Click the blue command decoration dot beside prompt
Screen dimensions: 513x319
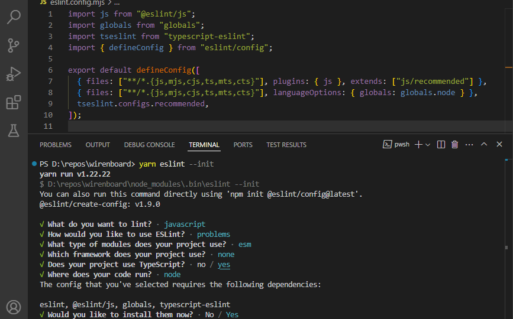click(34, 164)
